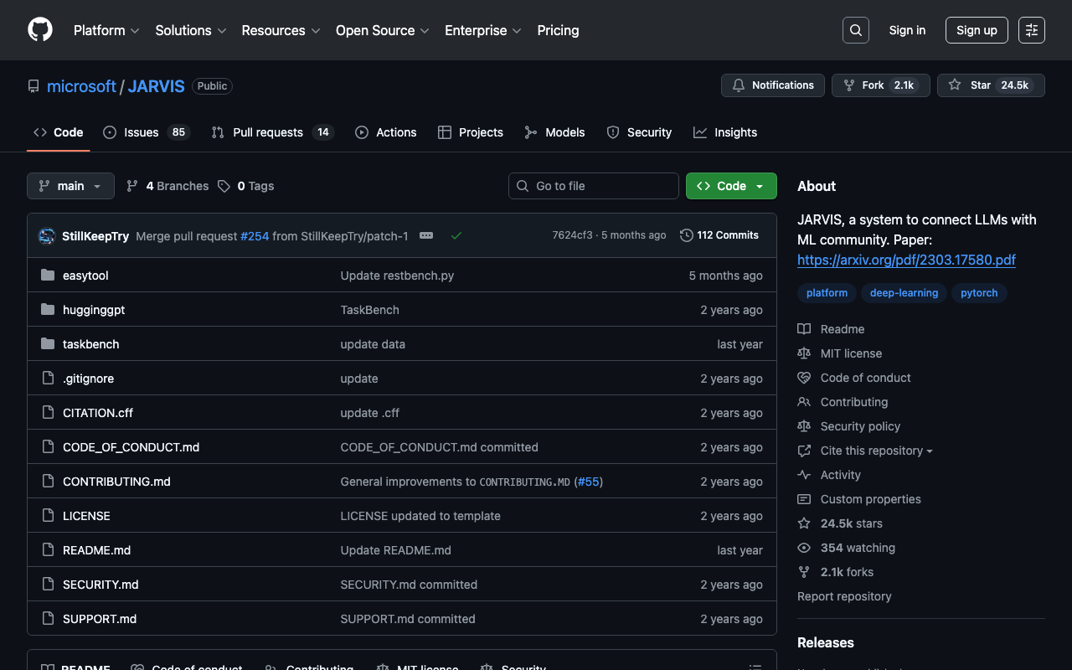Open the search magnifier icon
Screen dimensions: 1072x670
coord(855,30)
